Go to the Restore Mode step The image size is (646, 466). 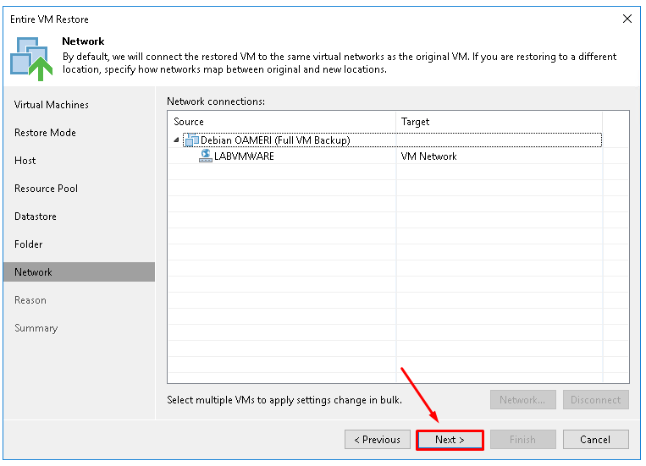(46, 133)
